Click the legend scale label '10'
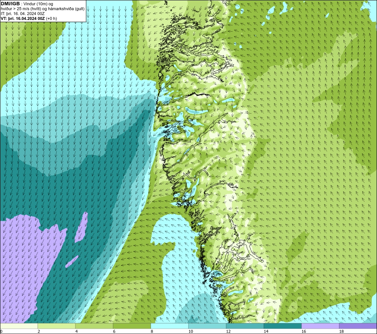 (190, 331)
